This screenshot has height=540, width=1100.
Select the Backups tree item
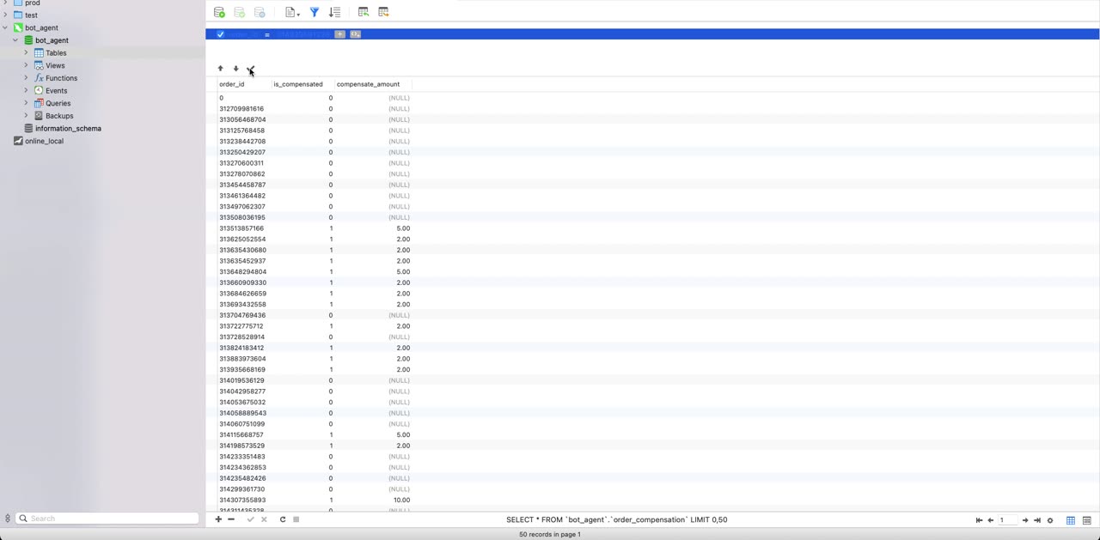pyautogui.click(x=59, y=116)
